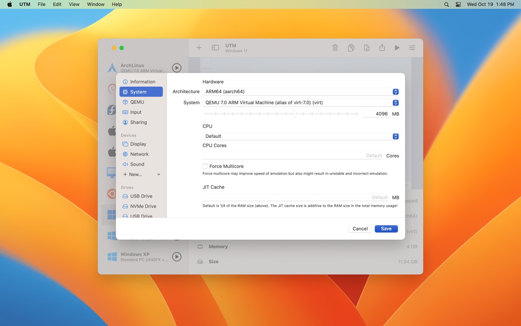This screenshot has width=521, height=326.
Task: Open the Edit menu
Action: [x=57, y=4]
